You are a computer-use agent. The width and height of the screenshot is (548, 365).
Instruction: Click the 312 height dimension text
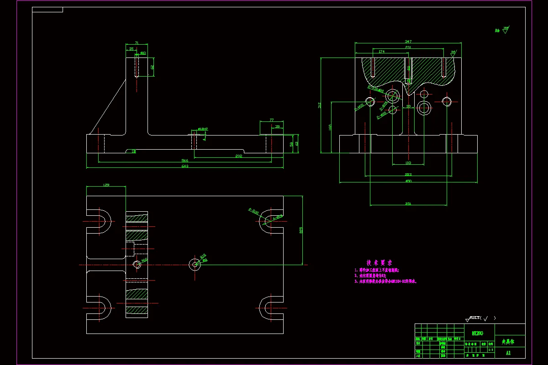(319, 105)
